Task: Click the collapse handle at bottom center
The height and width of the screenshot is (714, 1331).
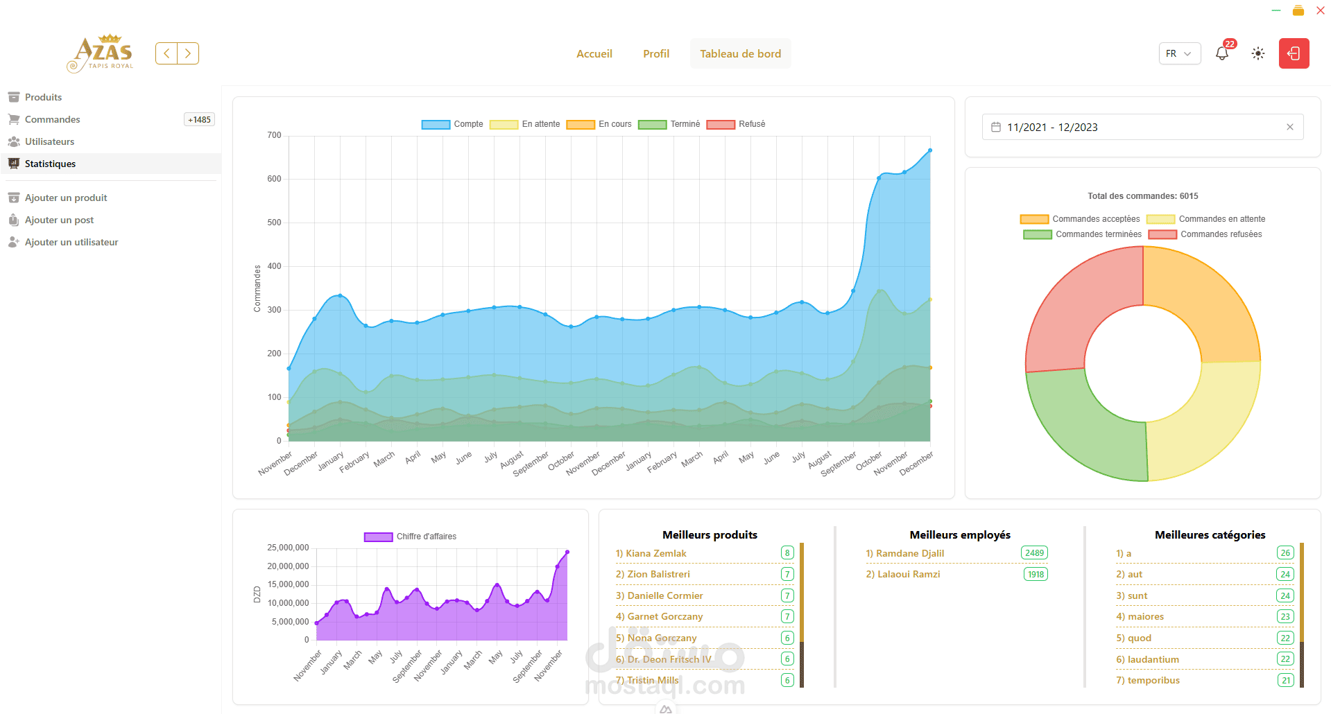Action: point(666,708)
